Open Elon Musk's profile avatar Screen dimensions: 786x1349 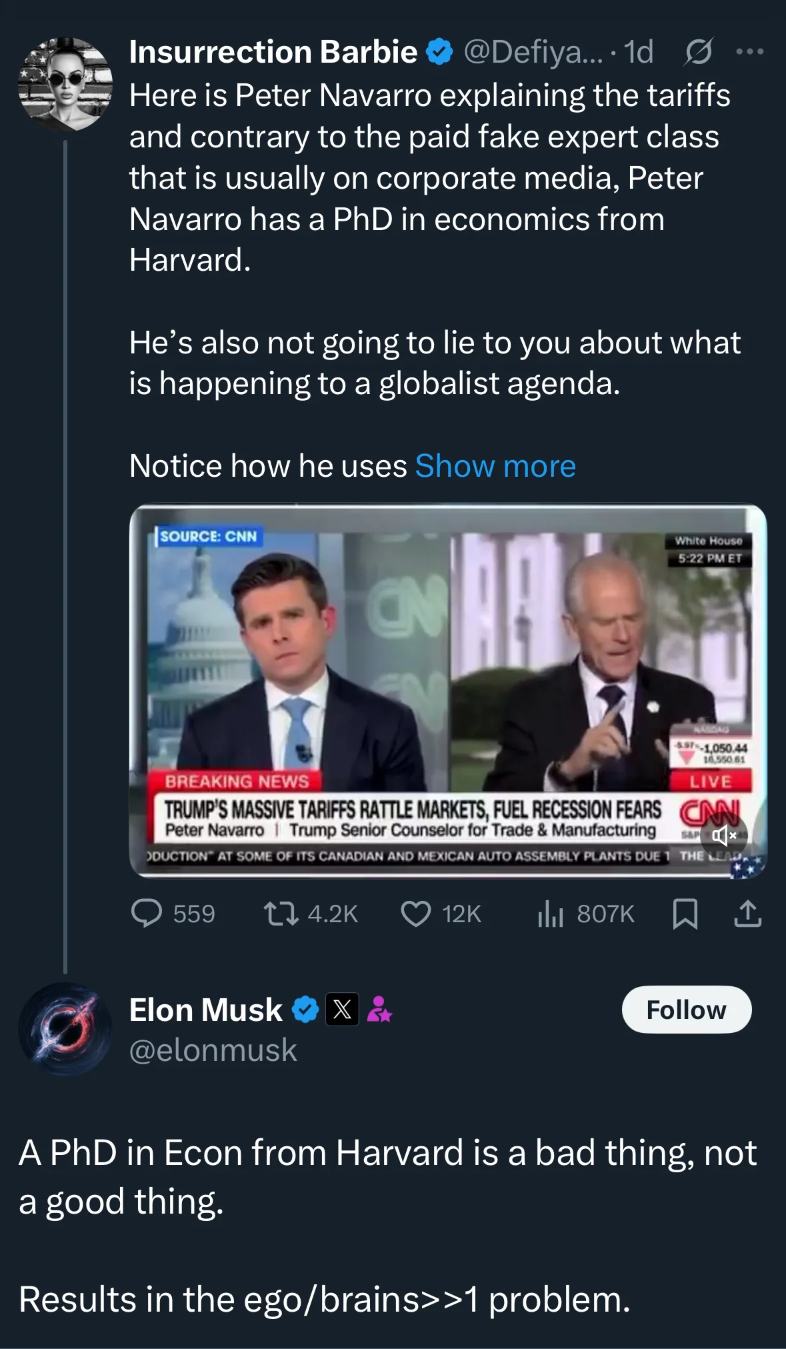click(65, 1029)
